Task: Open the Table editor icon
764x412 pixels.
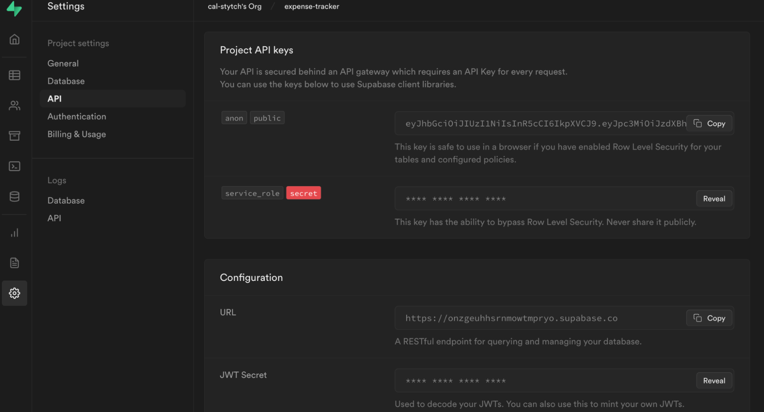Action: 15,75
